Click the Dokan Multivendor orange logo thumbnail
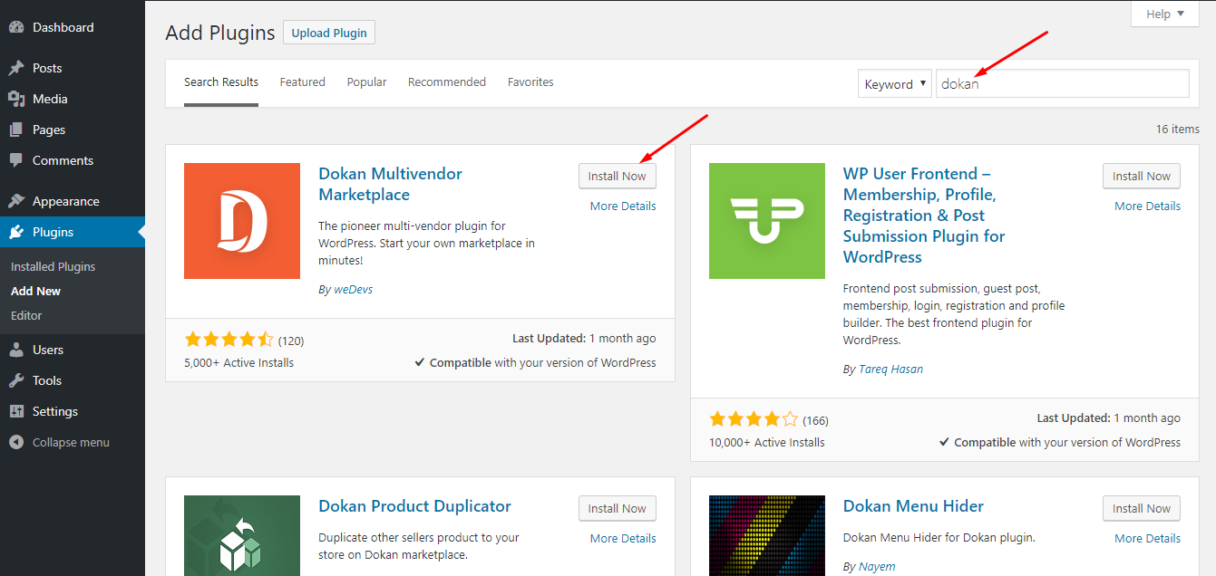This screenshot has height=576, width=1216. pyautogui.click(x=241, y=221)
